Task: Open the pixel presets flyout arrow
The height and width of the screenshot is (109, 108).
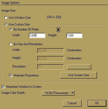Action: [58, 30]
